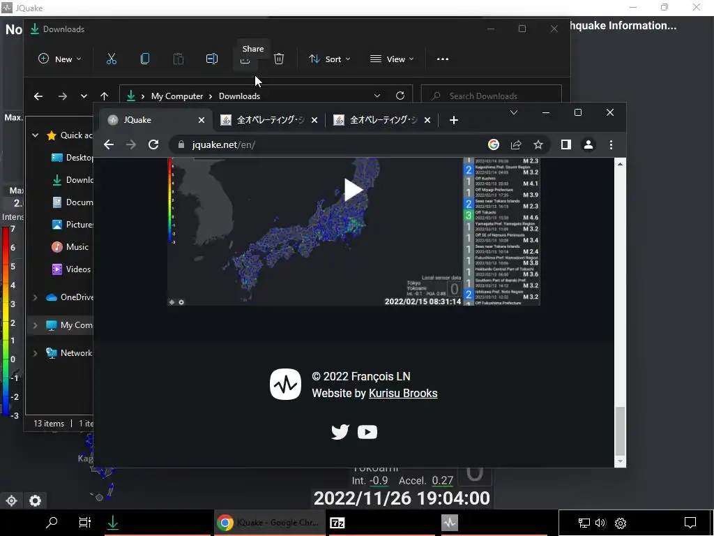Open the Twitter link on JQuake page
Image resolution: width=714 pixels, height=536 pixels.
(x=340, y=431)
